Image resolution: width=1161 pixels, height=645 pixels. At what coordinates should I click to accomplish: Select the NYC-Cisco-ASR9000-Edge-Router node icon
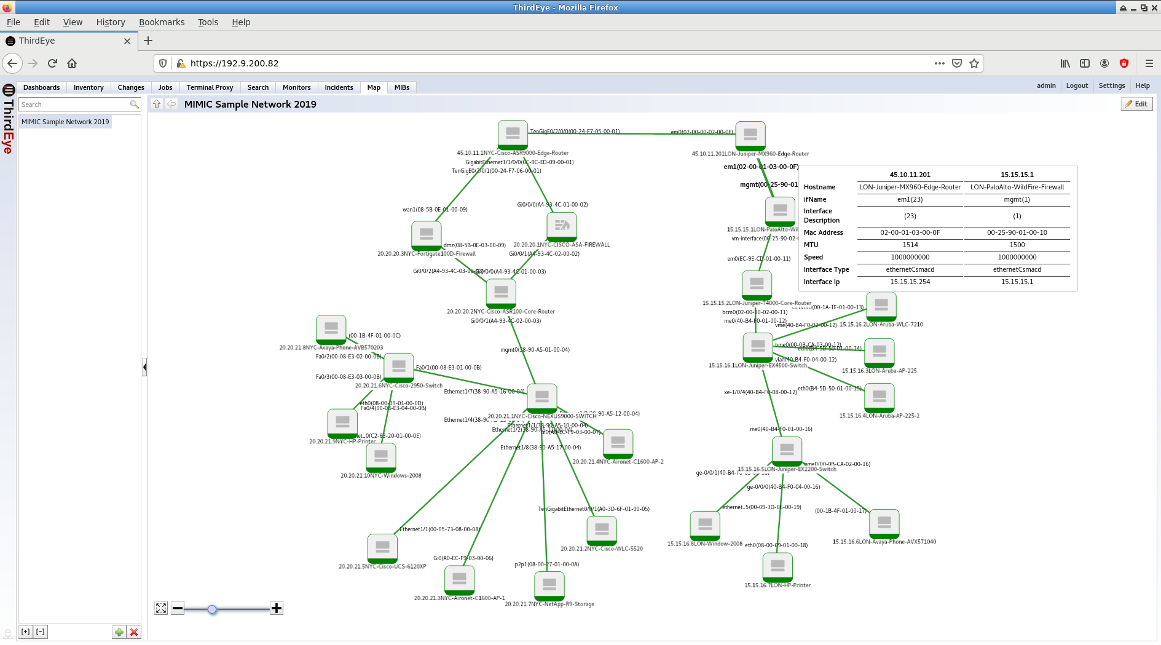click(x=513, y=134)
